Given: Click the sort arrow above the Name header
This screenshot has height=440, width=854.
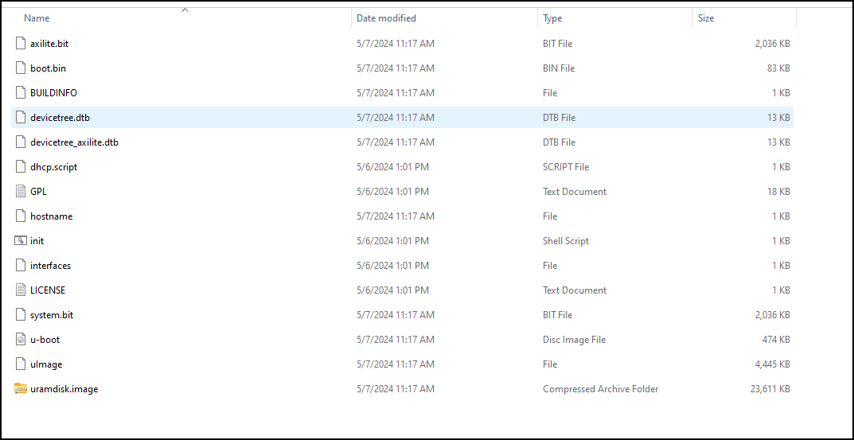Looking at the screenshot, I should (x=185, y=10).
